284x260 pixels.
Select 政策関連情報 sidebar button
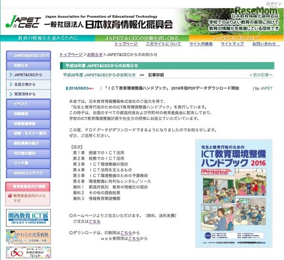28,123
